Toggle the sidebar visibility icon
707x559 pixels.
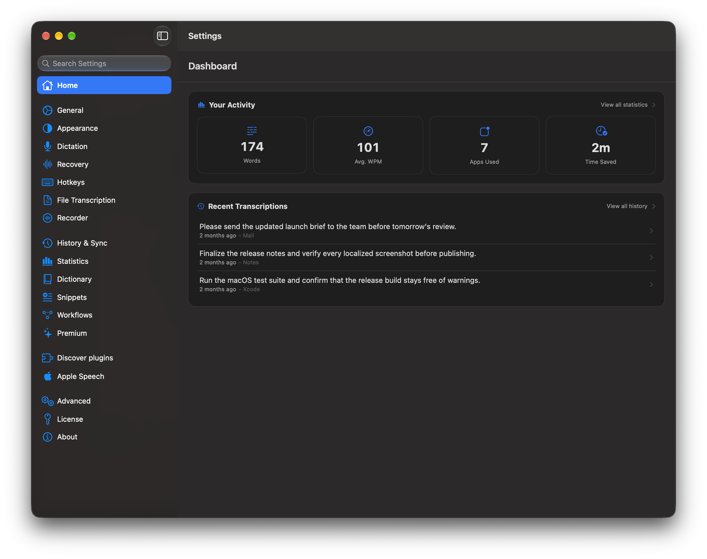[162, 36]
